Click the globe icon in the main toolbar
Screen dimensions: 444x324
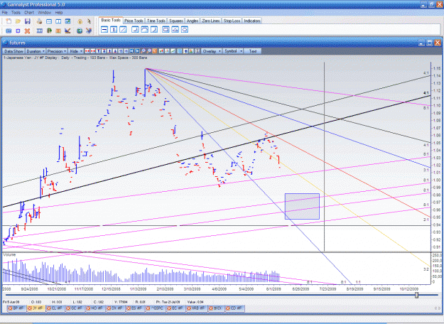coord(80,31)
